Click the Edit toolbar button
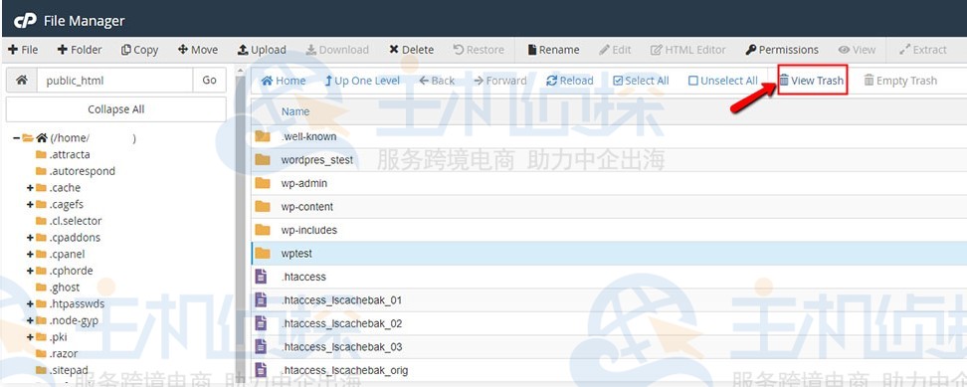This screenshot has height=387, width=967. [615, 50]
